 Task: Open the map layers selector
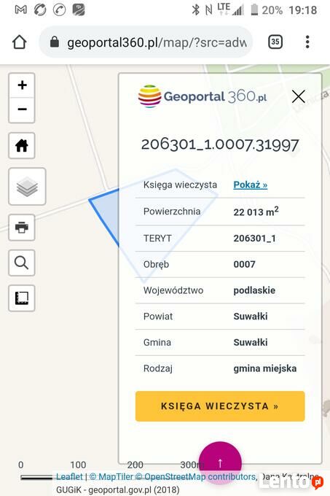27,186
